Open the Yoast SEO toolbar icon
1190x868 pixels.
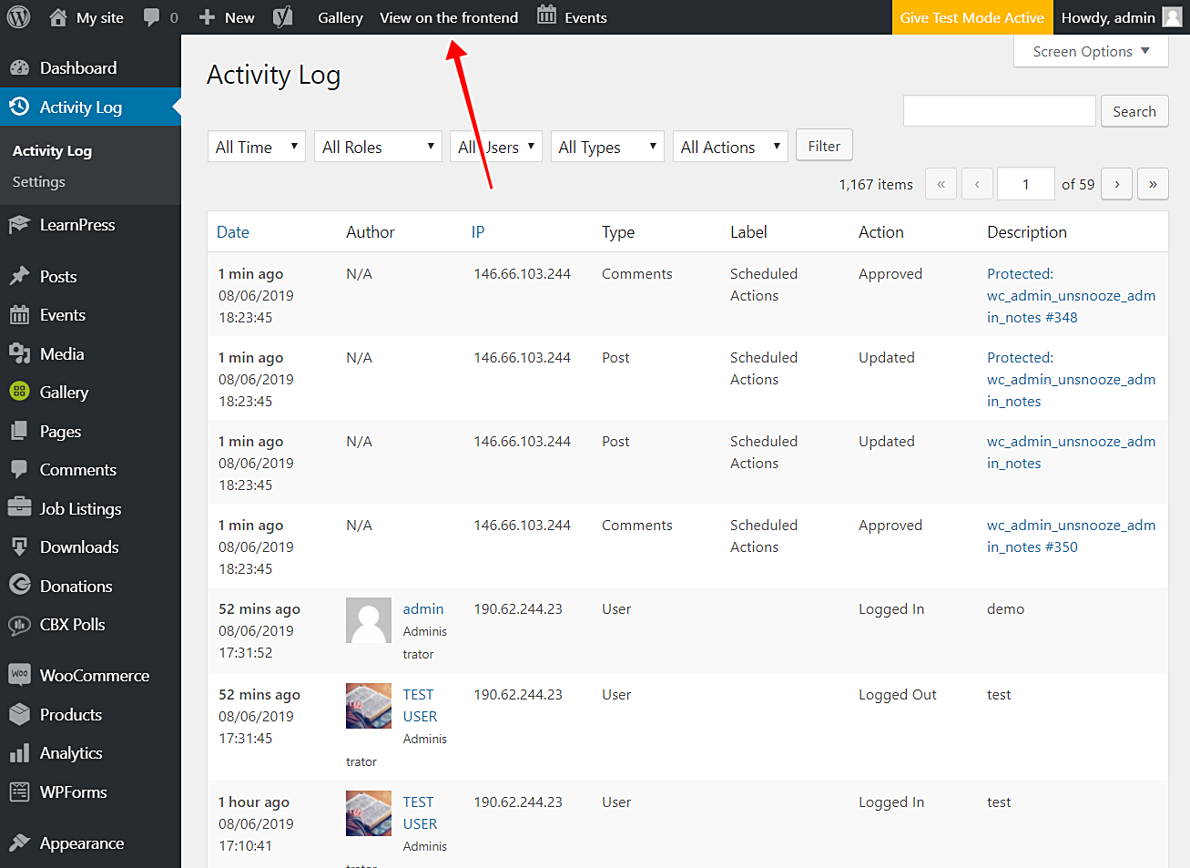tap(283, 17)
